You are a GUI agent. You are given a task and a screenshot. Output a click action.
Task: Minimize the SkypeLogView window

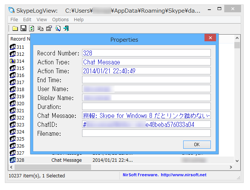(209, 10)
